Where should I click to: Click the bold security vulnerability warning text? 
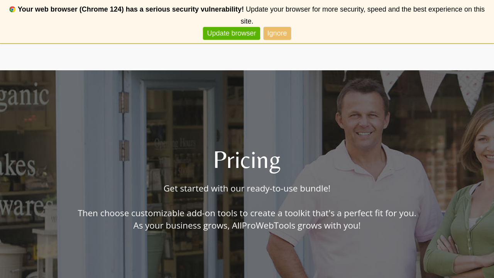click(x=131, y=9)
